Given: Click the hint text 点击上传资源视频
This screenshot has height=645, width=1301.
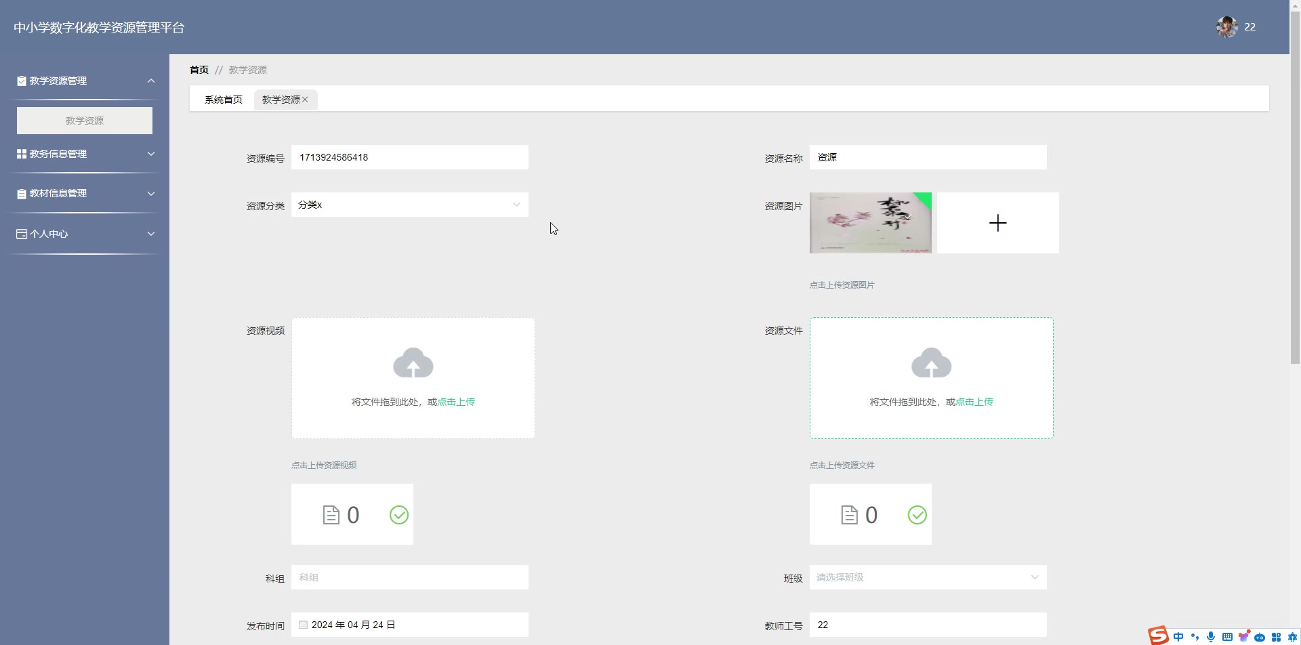Looking at the screenshot, I should (x=324, y=465).
